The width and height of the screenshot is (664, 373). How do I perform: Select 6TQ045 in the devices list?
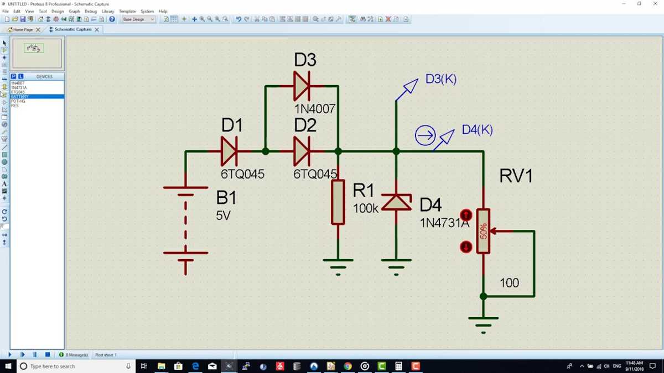click(37, 92)
